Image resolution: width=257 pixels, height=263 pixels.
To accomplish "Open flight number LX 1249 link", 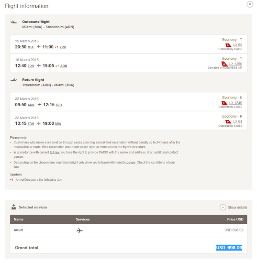I will [235, 103].
